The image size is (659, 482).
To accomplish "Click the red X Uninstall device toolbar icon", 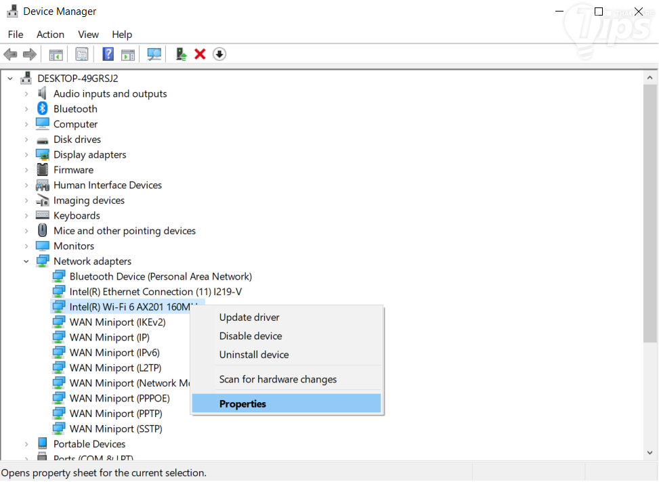I will 200,54.
